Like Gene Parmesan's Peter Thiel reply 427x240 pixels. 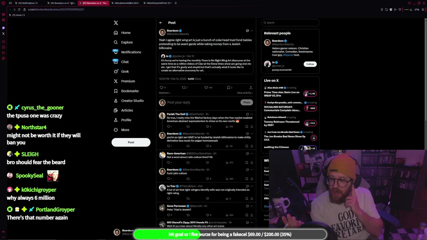point(207,215)
